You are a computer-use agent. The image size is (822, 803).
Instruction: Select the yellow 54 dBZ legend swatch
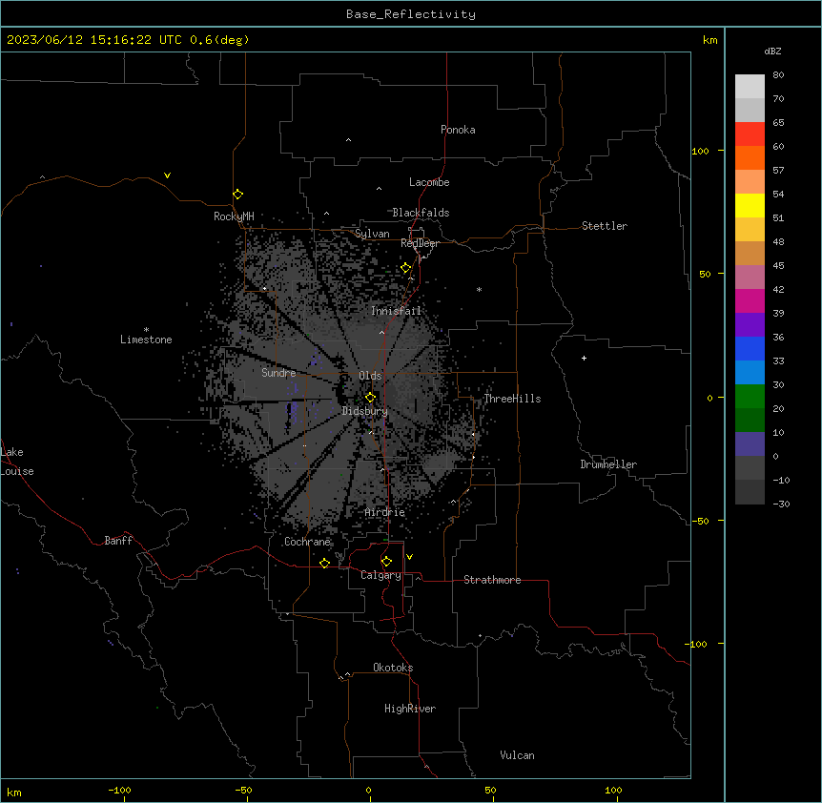(750, 205)
